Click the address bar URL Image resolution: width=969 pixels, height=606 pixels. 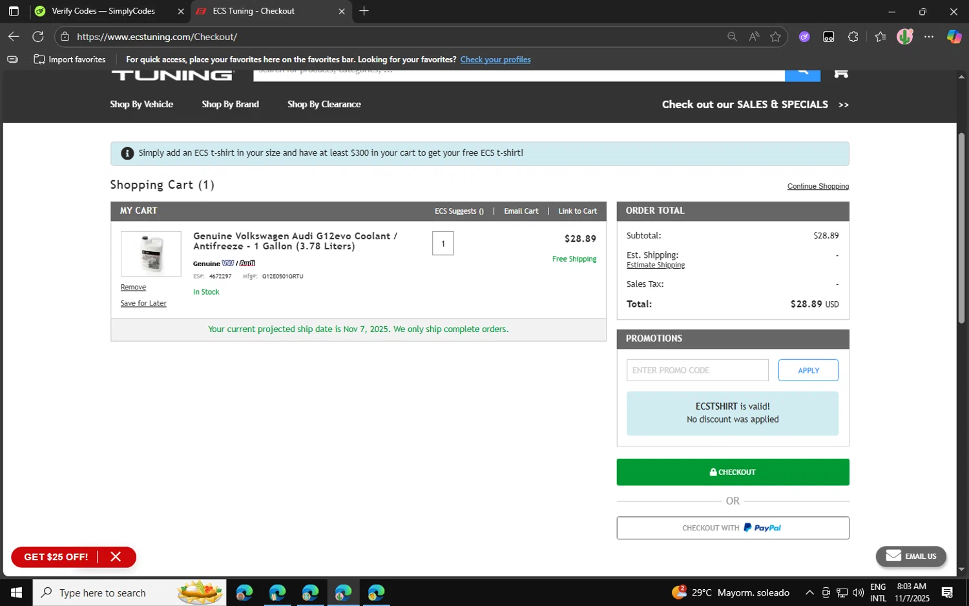point(157,37)
